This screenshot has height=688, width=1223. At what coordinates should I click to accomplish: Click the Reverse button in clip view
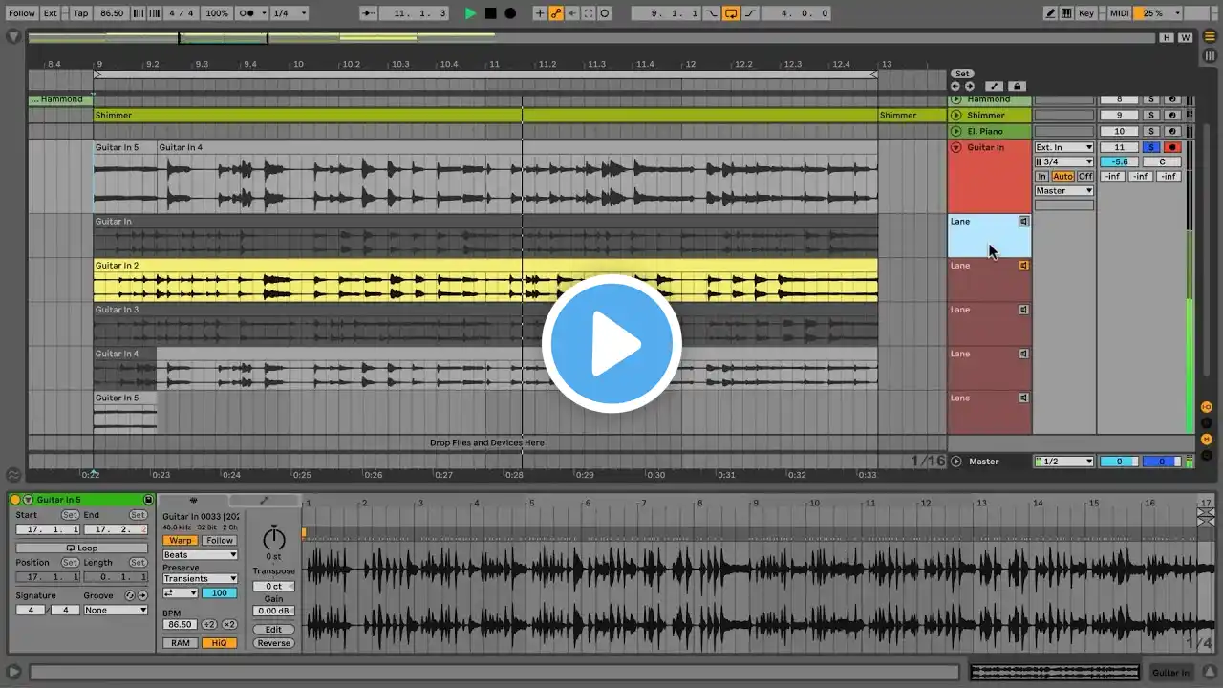point(273,643)
